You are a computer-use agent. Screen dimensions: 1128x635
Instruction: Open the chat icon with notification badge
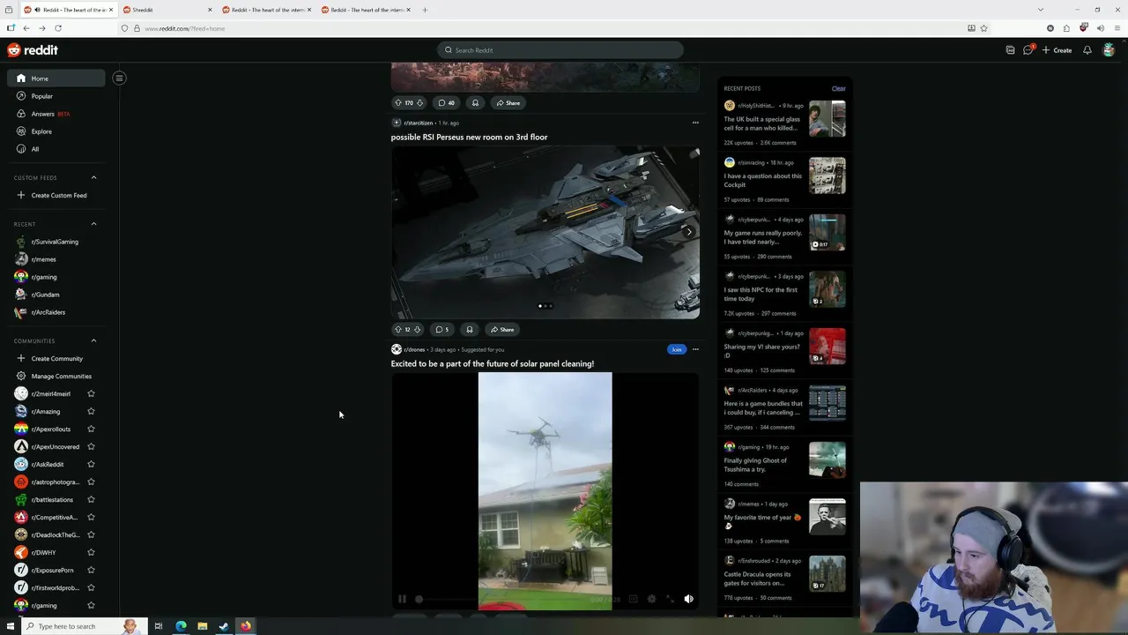pyautogui.click(x=1028, y=50)
